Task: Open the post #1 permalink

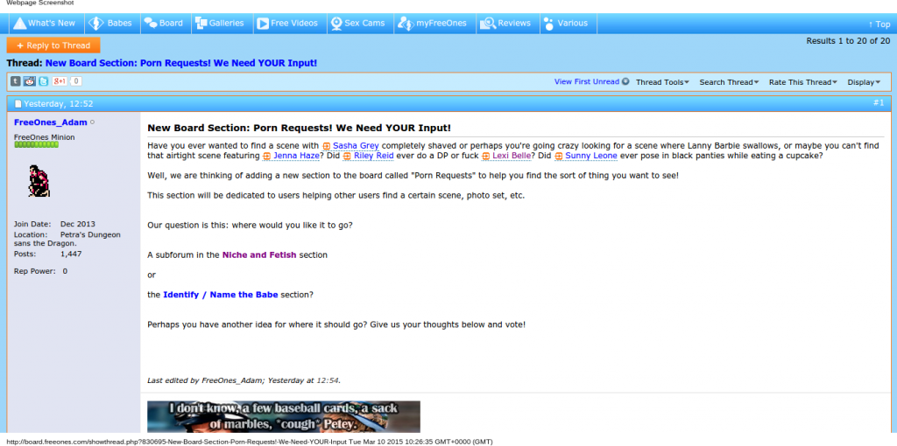Action: [x=878, y=102]
